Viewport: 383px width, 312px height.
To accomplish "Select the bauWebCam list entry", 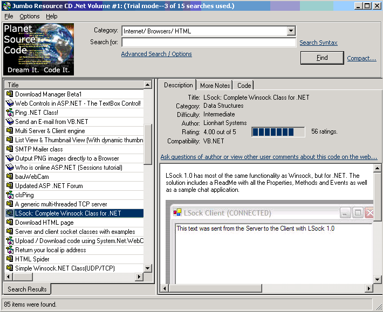I will [x=74, y=177].
